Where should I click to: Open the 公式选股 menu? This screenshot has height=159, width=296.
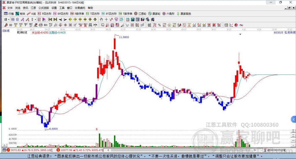(x=44, y=8)
